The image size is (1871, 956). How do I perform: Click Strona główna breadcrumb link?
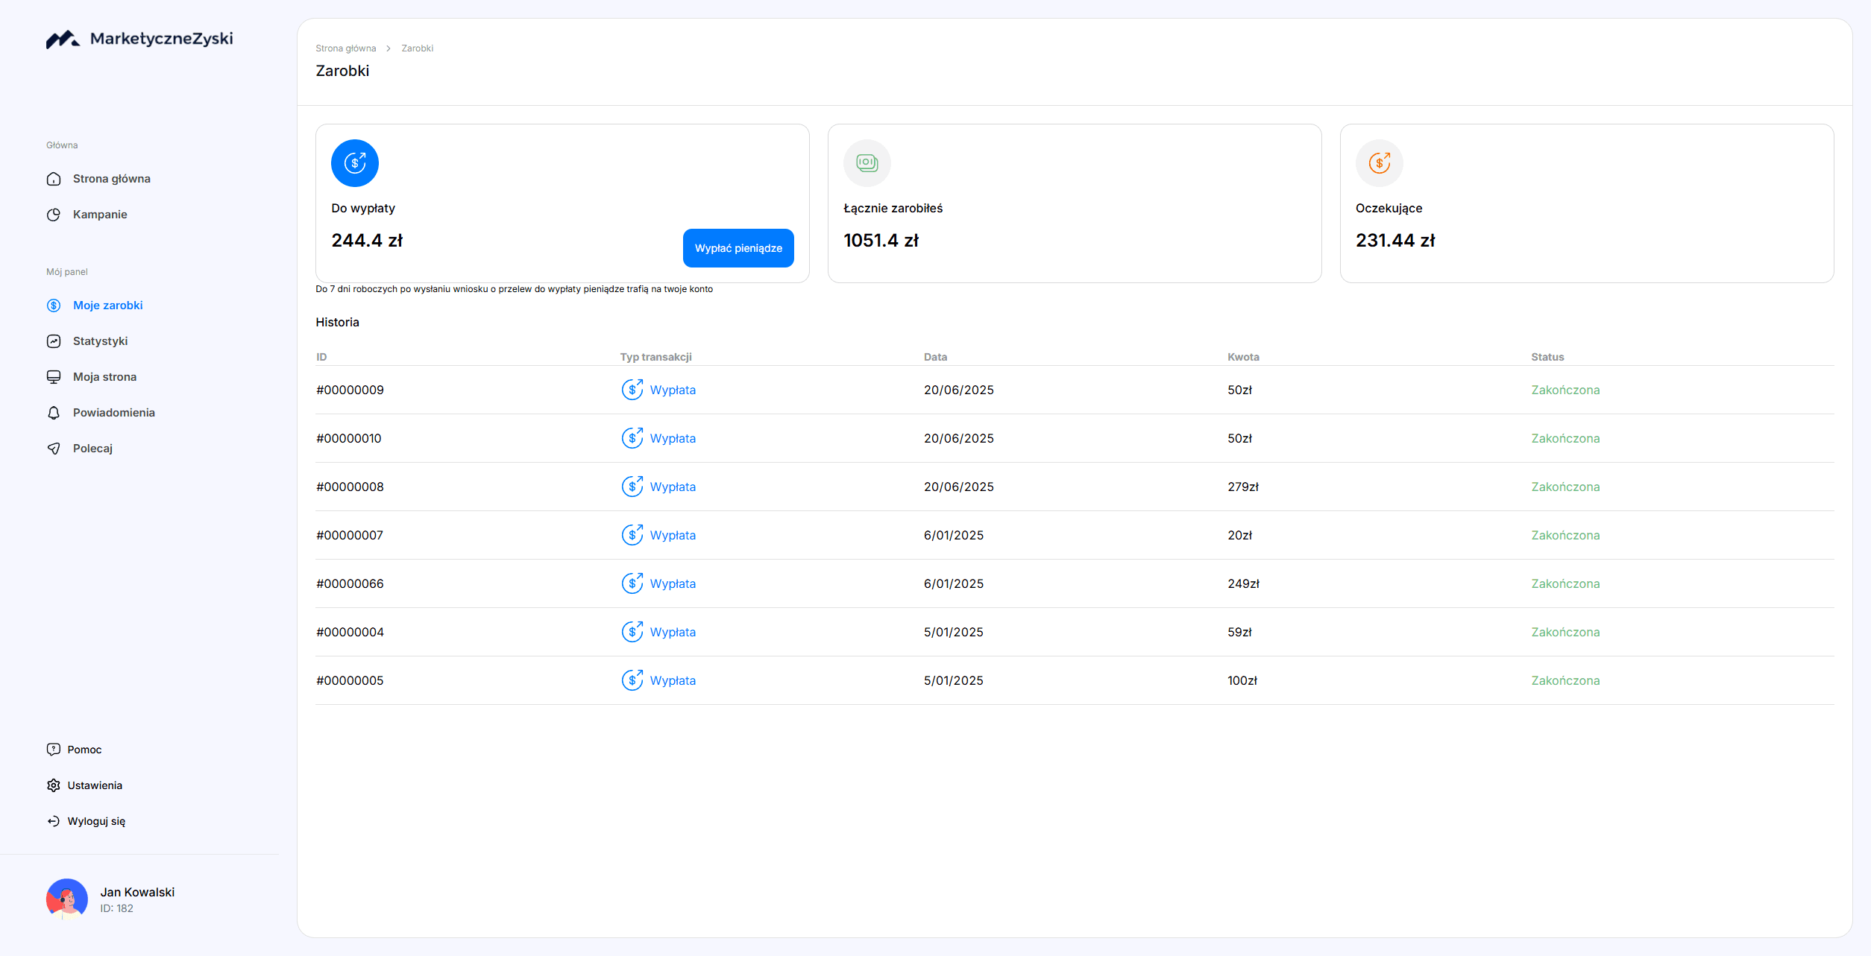point(345,48)
